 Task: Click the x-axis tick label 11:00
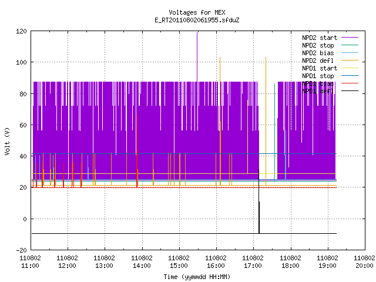(30, 266)
